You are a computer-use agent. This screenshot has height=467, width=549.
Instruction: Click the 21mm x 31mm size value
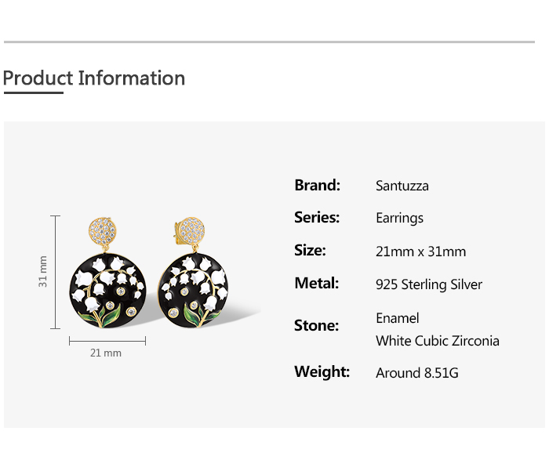420,252
